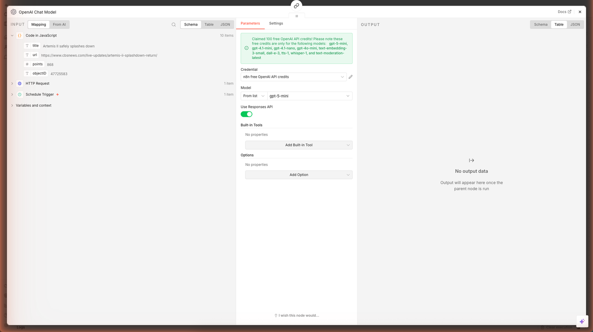The image size is (593, 332).
Task: Click the 'I wish this node would...' feedback link
Action: point(296,315)
